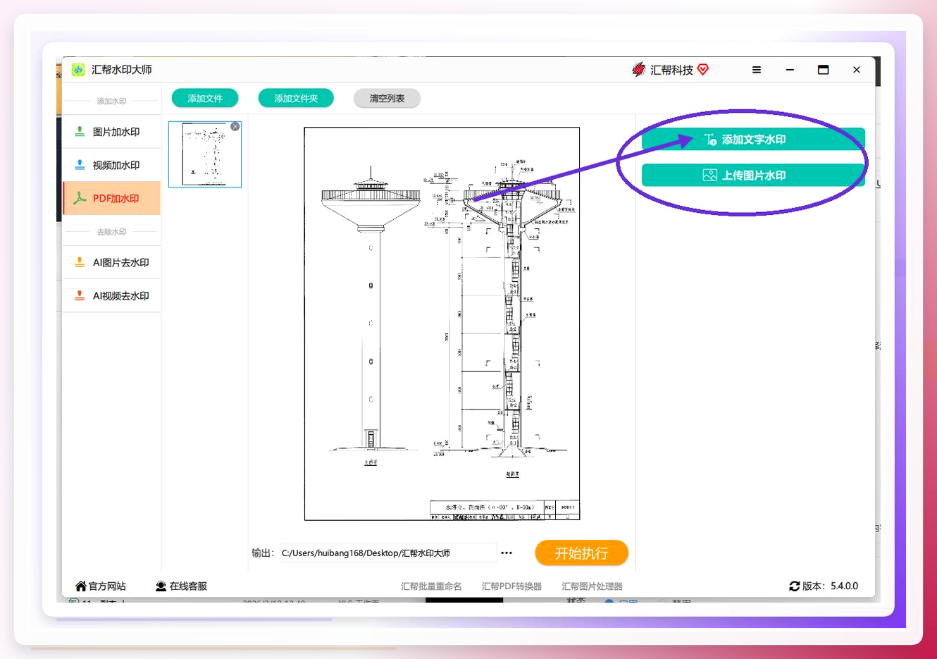Maximize the 汇帮水印大师 window
The height and width of the screenshot is (659, 937).
[x=823, y=70]
